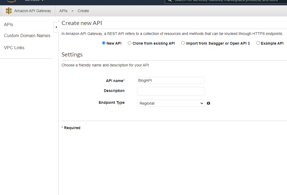Go to APIs in the sidebar
Viewport: 287px width, 195px height.
click(x=9, y=24)
